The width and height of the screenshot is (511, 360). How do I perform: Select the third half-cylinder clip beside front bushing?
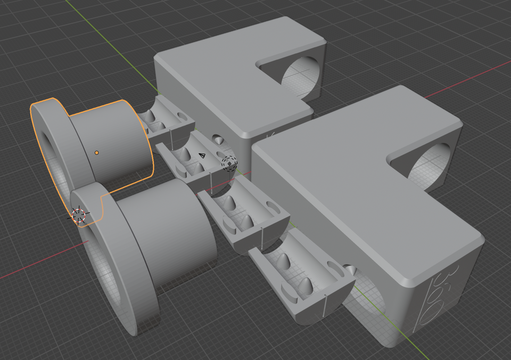244,217
